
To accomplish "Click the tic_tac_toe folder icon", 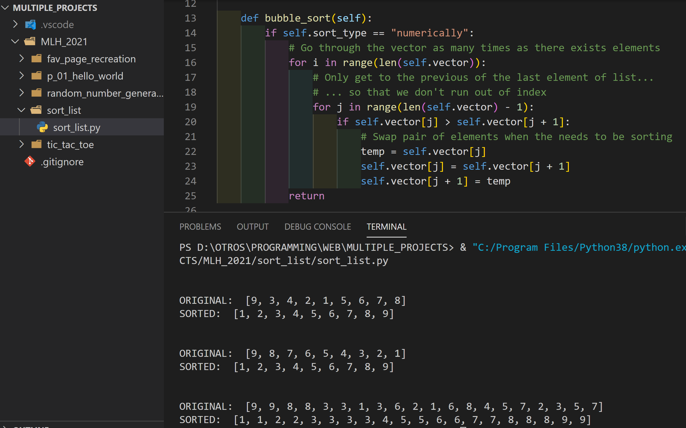I will click(x=36, y=144).
